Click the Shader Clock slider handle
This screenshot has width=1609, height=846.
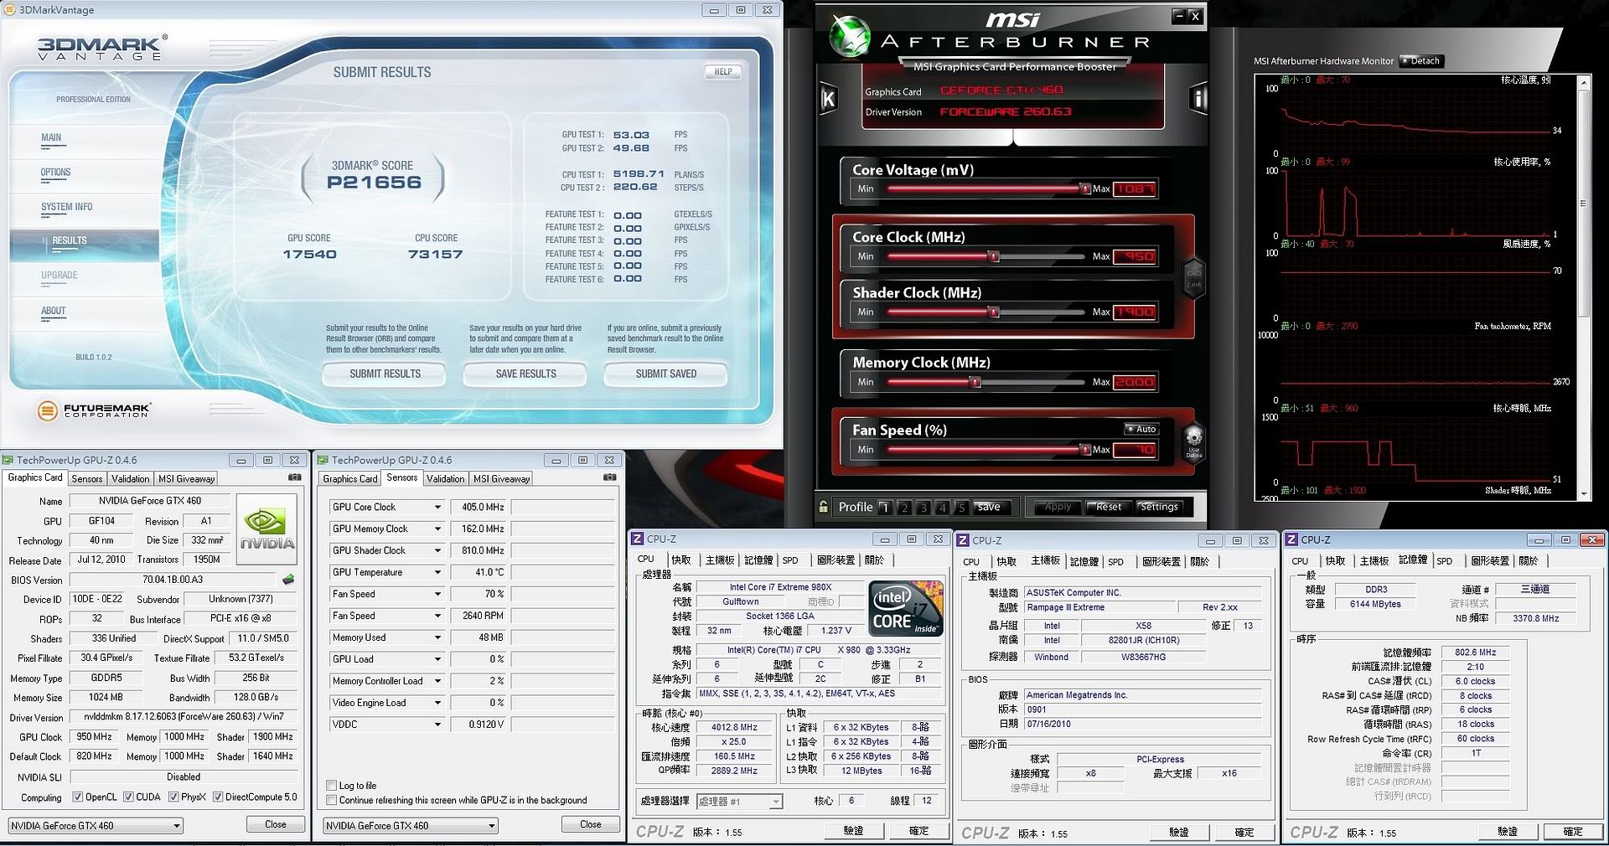994,312
